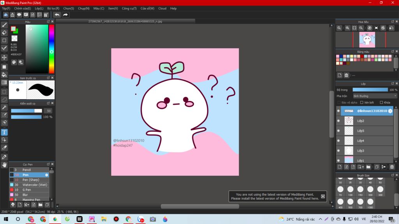Pop out the Màu color panel
399x224 pixels.
[x=48, y=22]
